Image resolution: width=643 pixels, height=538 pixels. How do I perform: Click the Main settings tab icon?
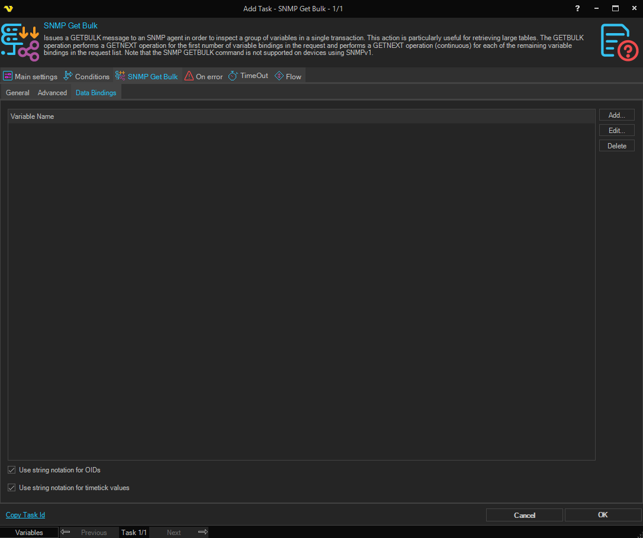pyautogui.click(x=8, y=76)
